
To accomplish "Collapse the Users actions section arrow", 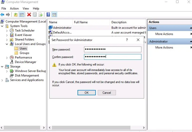I will click(191, 28).
